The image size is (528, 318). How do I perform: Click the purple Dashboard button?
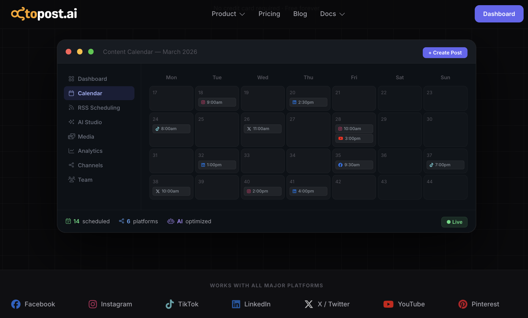click(499, 14)
